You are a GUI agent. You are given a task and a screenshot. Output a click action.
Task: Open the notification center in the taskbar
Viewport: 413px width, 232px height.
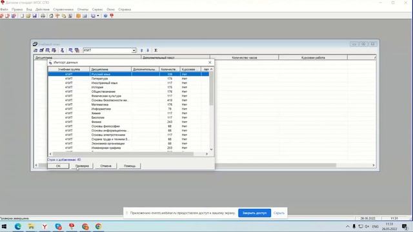tap(405, 226)
